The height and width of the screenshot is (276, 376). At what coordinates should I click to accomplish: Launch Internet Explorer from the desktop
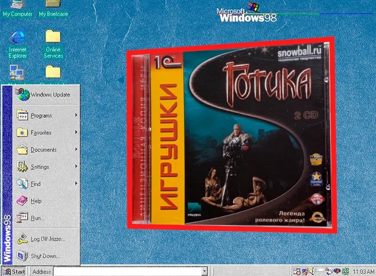(x=17, y=45)
